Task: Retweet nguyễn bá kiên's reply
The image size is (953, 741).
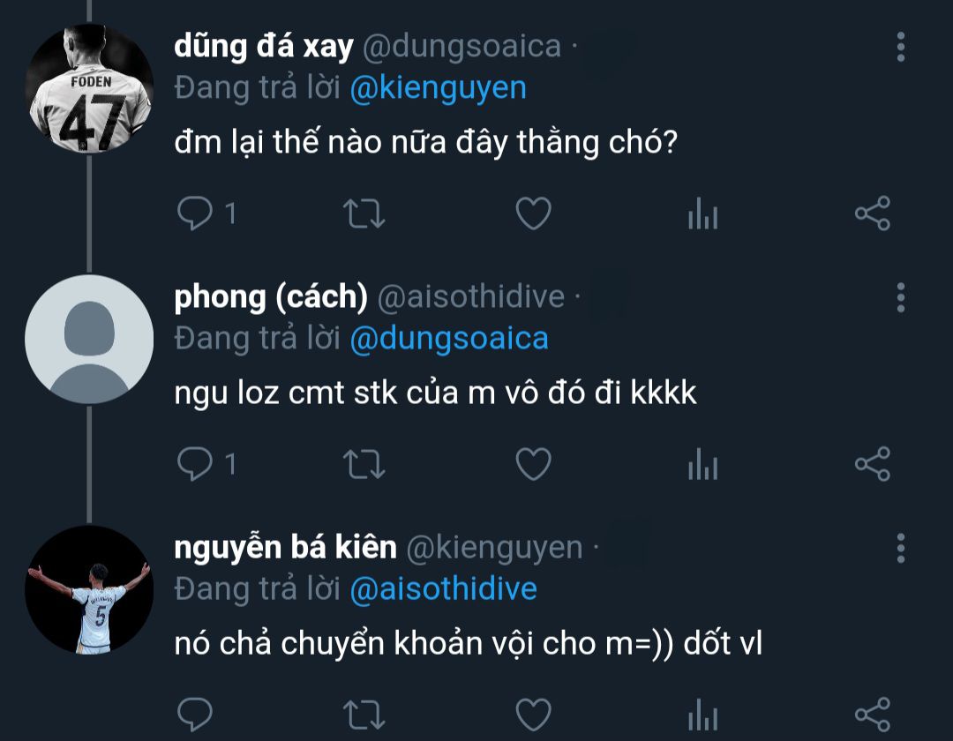Action: [x=364, y=715]
